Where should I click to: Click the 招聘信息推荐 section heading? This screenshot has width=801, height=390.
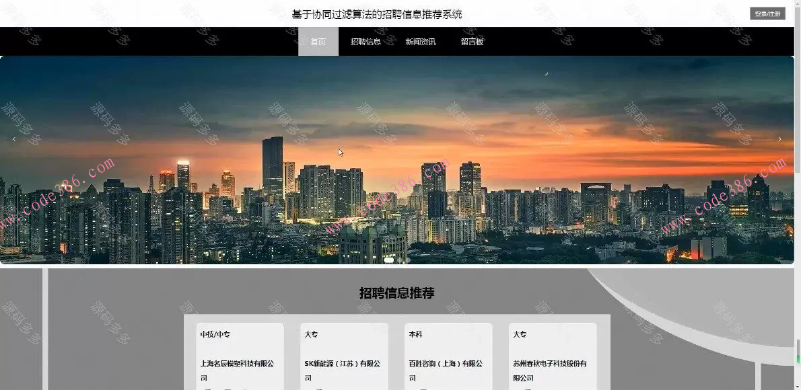[396, 293]
